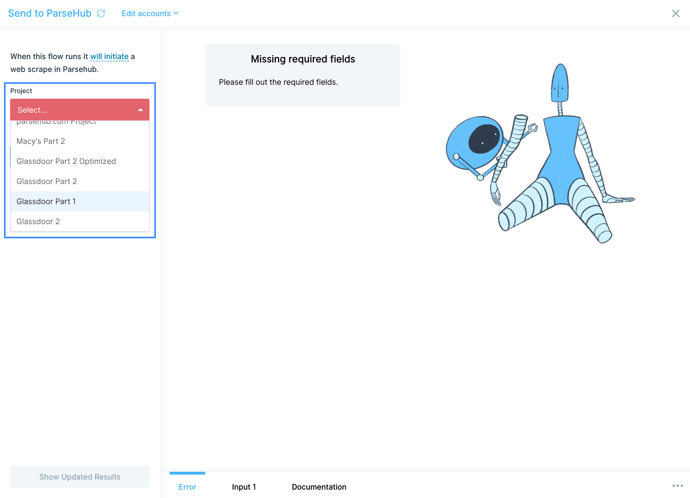Viewport: 690px width, 498px height.
Task: Select Glassdoor Part 2 Optimized option
Action: pos(66,161)
